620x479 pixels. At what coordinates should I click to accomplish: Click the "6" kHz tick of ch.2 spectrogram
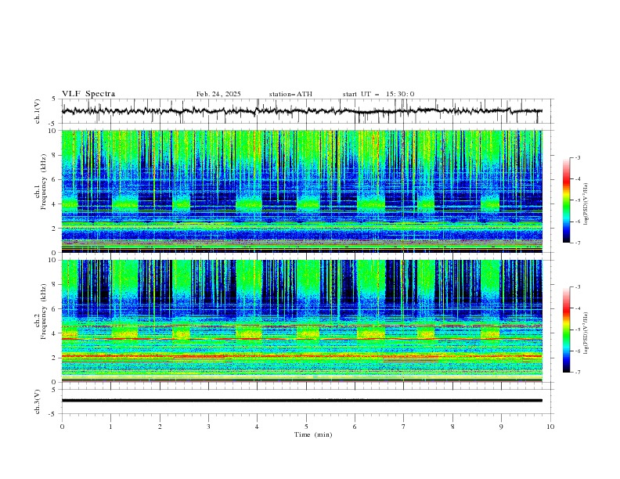55,309
